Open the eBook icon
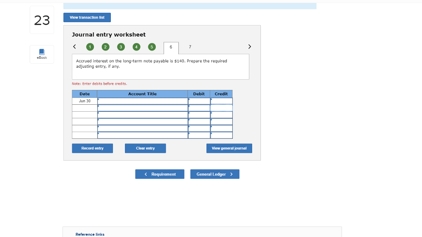Viewport: 422px width, 237px height. click(x=42, y=54)
